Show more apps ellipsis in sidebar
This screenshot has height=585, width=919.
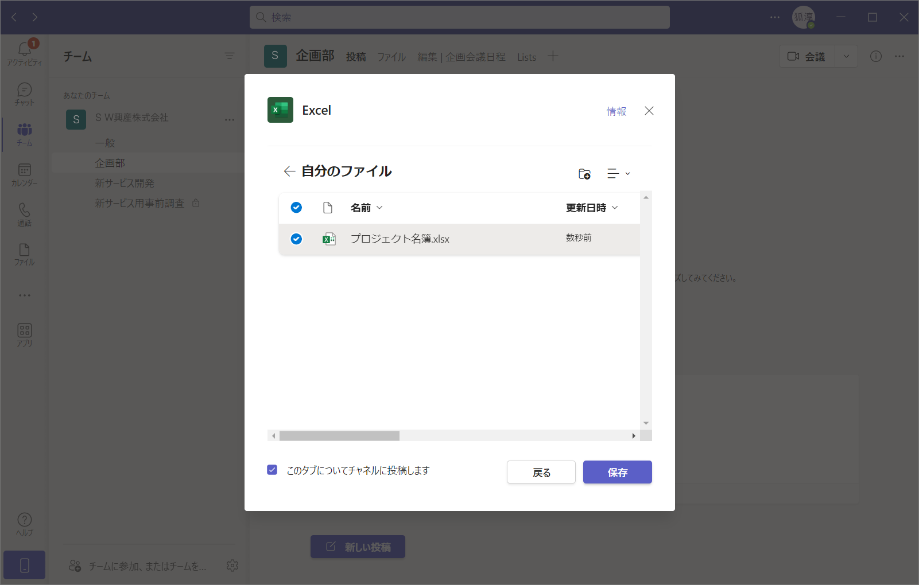coord(24,295)
